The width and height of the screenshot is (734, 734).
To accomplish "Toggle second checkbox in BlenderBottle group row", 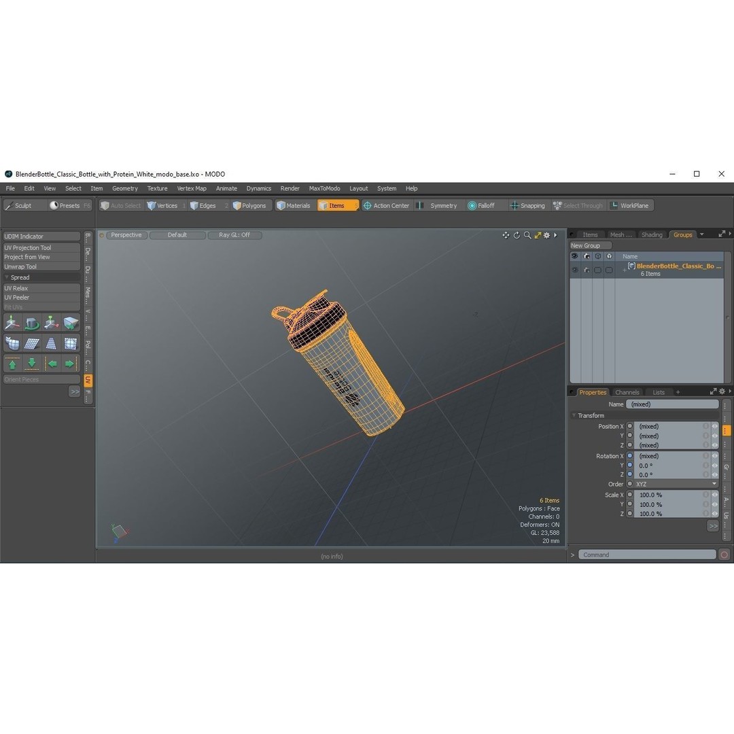I will click(x=609, y=270).
